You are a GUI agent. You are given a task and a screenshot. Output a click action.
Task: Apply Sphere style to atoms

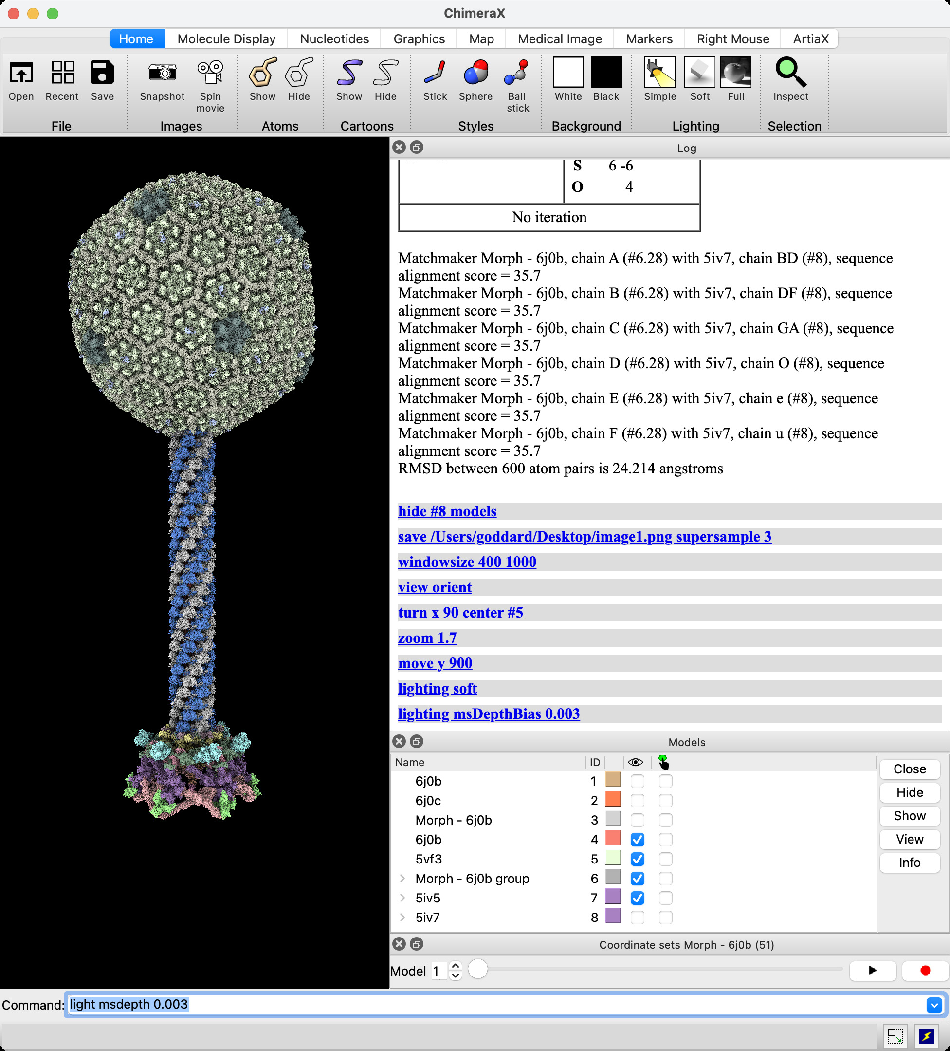tap(475, 73)
